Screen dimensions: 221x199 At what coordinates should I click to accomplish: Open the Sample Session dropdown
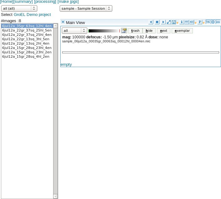click(86, 8)
